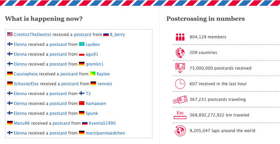Click the green-yellow flag beside Rayloo

point(93,74)
